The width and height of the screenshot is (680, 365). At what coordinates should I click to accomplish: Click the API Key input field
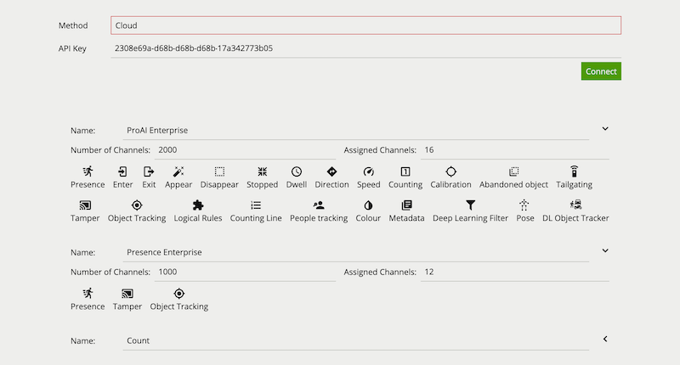click(365, 48)
